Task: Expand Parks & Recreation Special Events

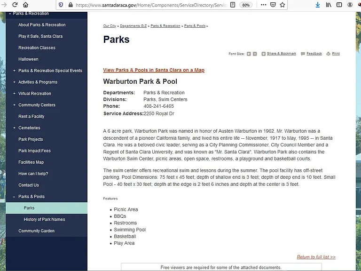Action: pos(14,71)
